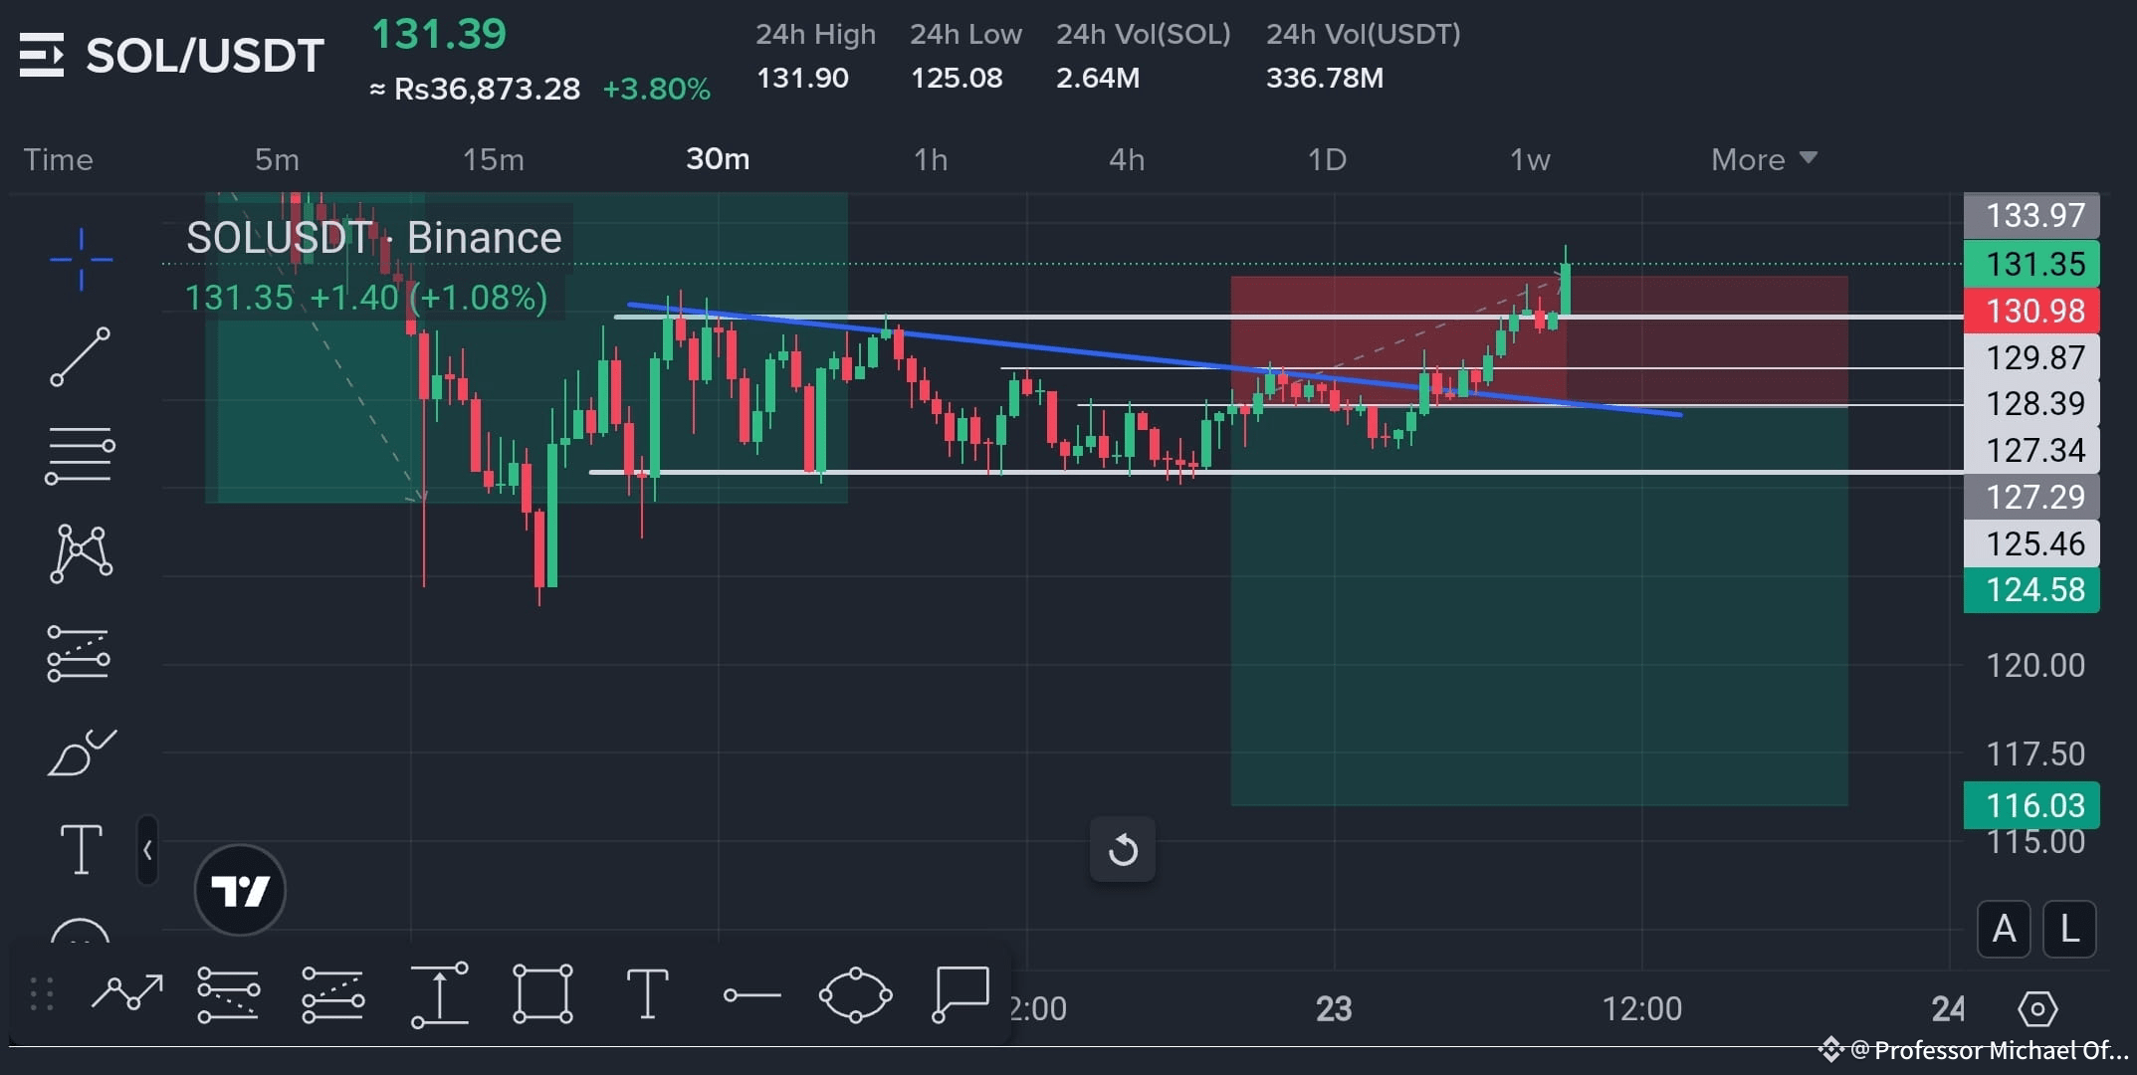The image size is (2137, 1075).
Task: Click the 128.39 price axis label
Action: (x=2031, y=403)
